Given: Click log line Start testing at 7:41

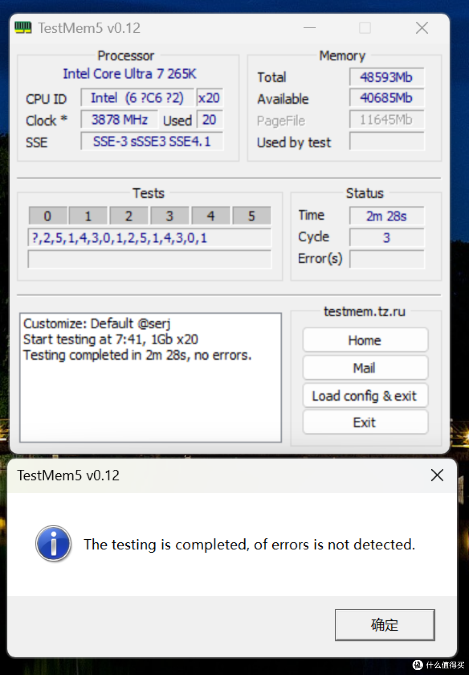Looking at the screenshot, I should [111, 339].
